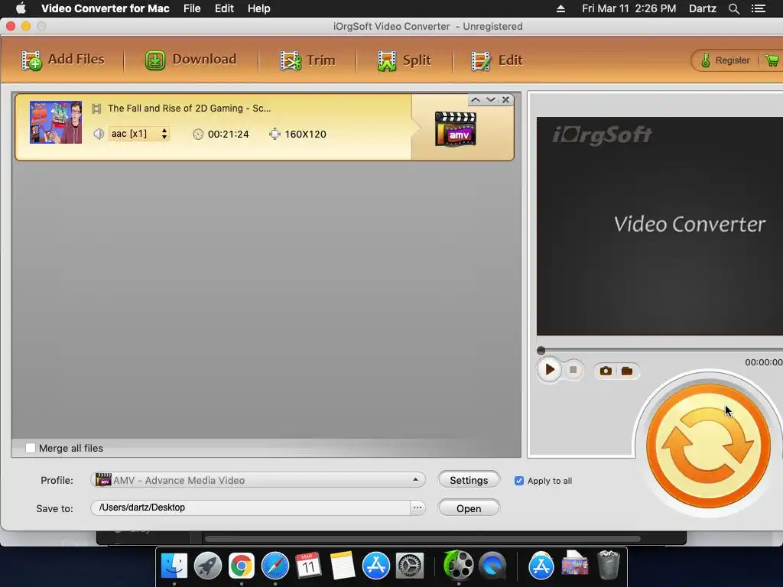Open the Split tool
Image resolution: width=783 pixels, height=587 pixels.
click(404, 60)
